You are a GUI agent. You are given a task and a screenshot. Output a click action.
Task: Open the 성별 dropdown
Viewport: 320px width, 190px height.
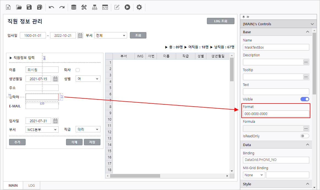coord(88,79)
